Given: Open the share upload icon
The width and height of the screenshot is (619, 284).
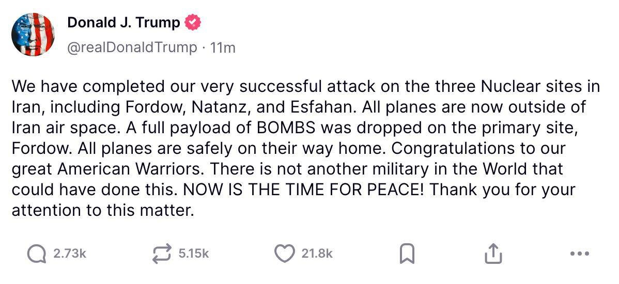Looking at the screenshot, I should point(492,253).
